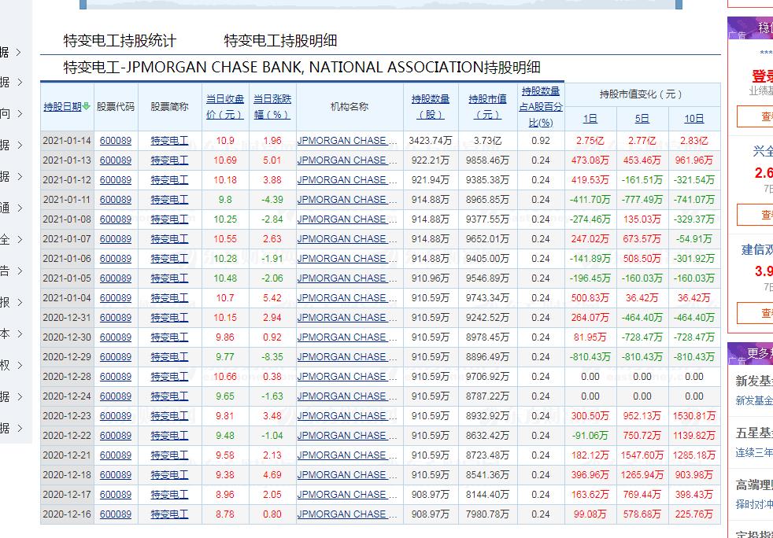Sort by 当日涨跌幅（%） header
The width and height of the screenshot is (773, 538).
tap(272, 106)
